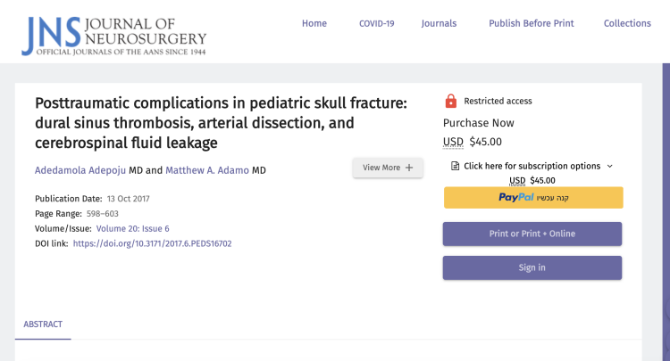
Task: Choose the Print or Print + Online button
Action: click(x=532, y=234)
